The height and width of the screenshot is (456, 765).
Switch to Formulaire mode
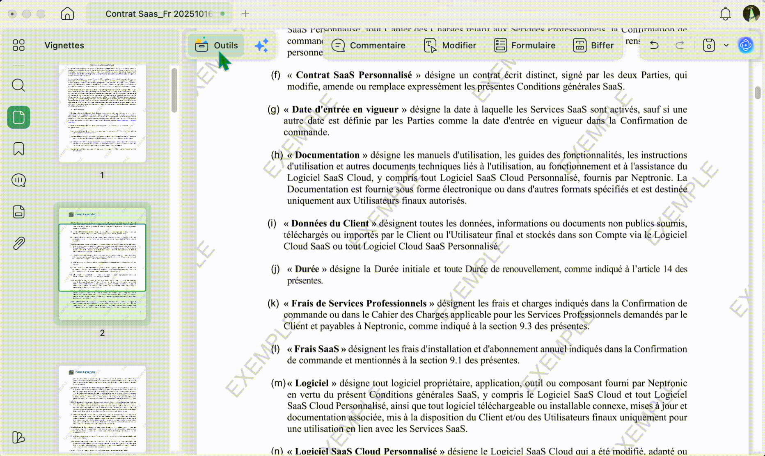click(x=525, y=45)
